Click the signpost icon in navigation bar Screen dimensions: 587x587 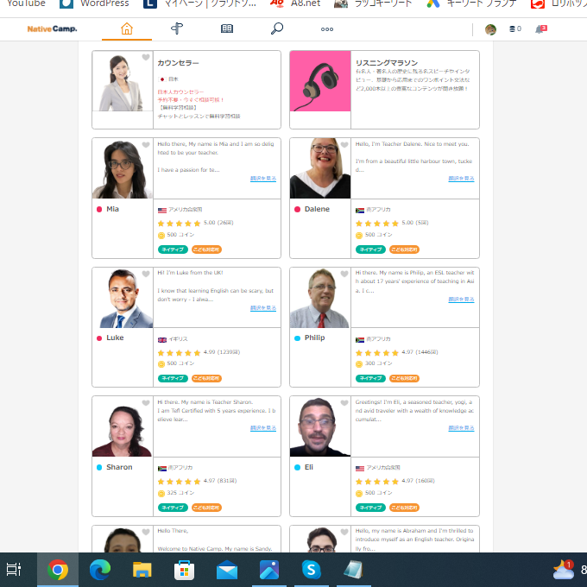[x=177, y=29]
